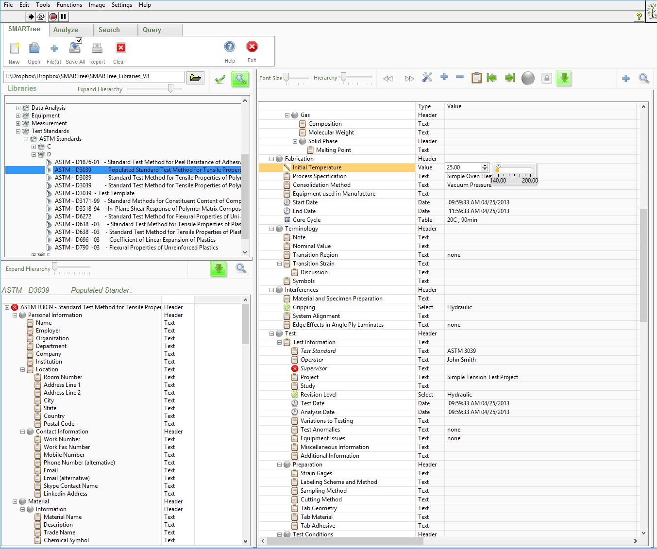This screenshot has width=657, height=549.
Task: Click the blue minus remove icon
Action: click(x=460, y=77)
